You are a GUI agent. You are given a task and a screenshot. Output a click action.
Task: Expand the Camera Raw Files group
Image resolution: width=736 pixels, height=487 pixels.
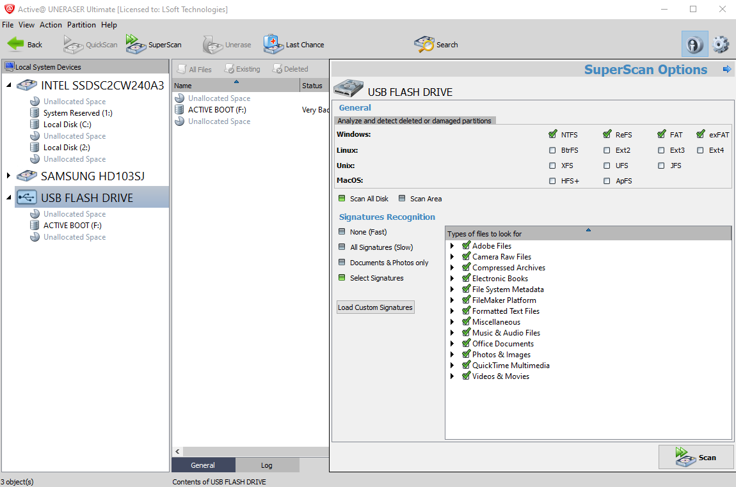[x=452, y=256]
